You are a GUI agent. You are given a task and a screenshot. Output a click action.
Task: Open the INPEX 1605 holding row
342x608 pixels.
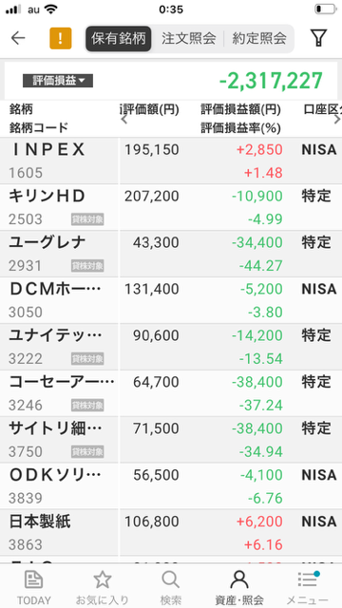[171, 161]
